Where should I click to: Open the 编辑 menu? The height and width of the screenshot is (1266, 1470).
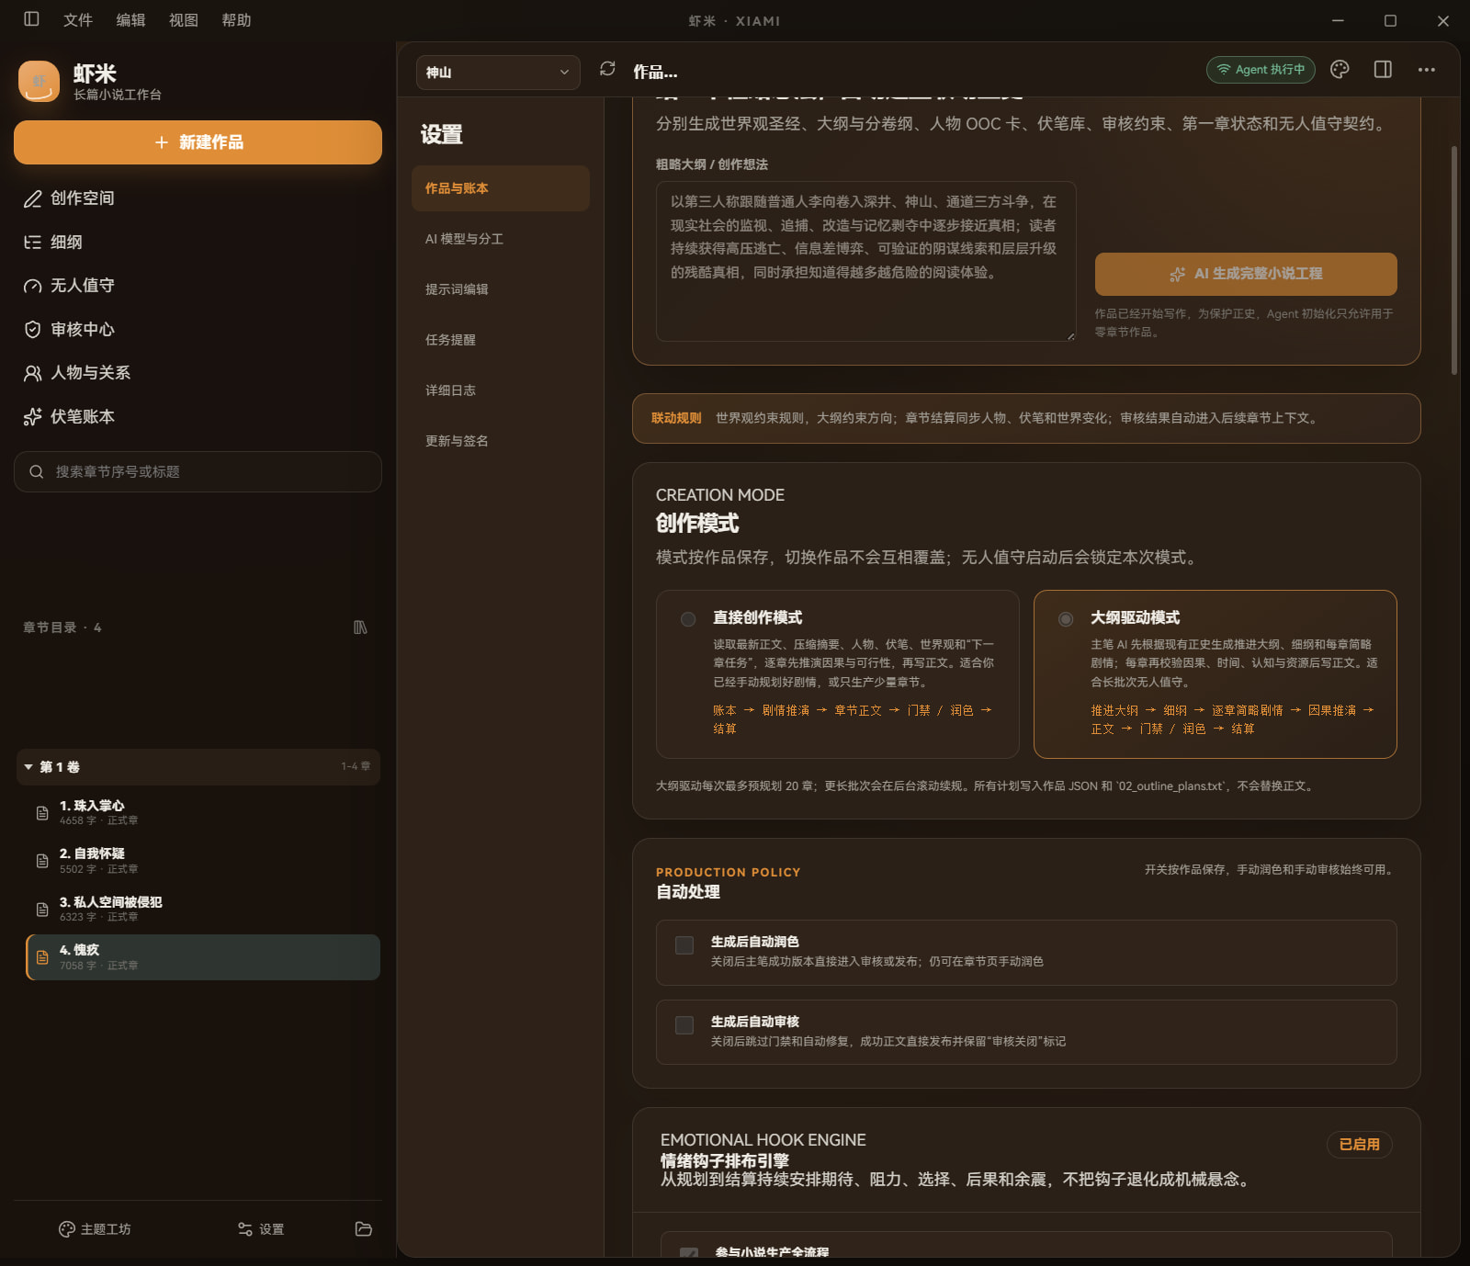[130, 20]
